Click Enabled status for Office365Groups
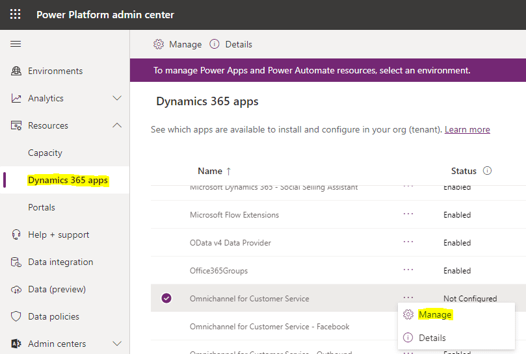Screen dimensions: 526x354 coord(457,270)
